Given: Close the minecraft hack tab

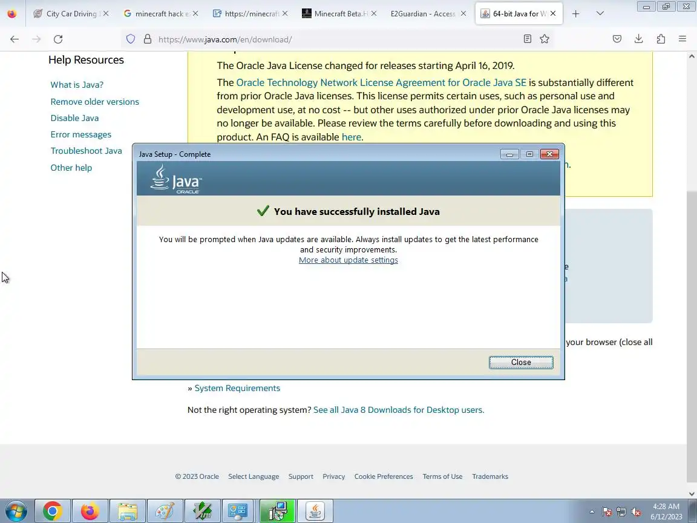Looking at the screenshot, I should 195,14.
